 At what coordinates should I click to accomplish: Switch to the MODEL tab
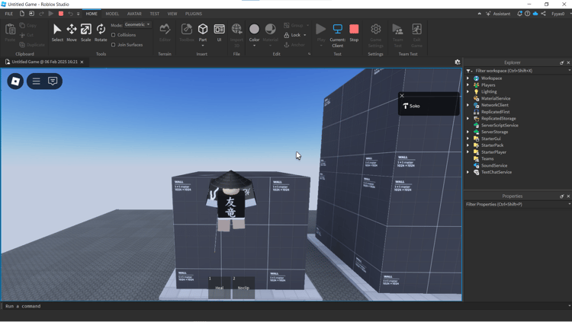coord(112,14)
